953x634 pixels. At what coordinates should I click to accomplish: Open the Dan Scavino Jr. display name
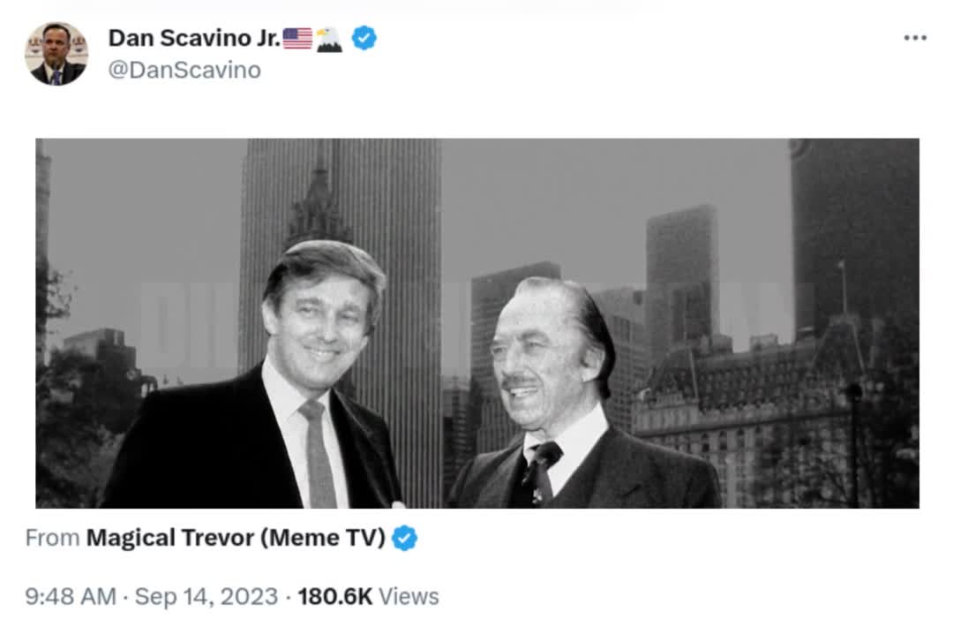point(194,38)
